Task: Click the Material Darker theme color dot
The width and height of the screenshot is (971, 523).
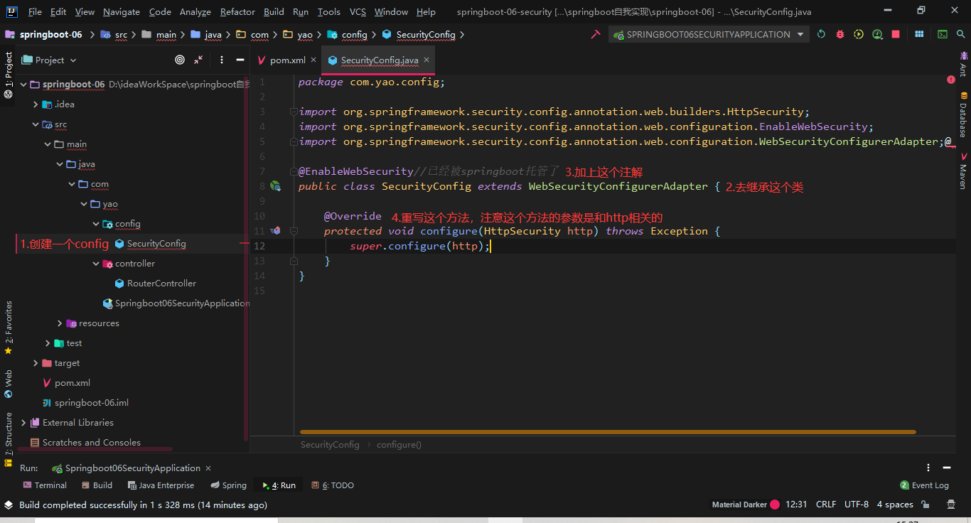Action: (x=775, y=505)
